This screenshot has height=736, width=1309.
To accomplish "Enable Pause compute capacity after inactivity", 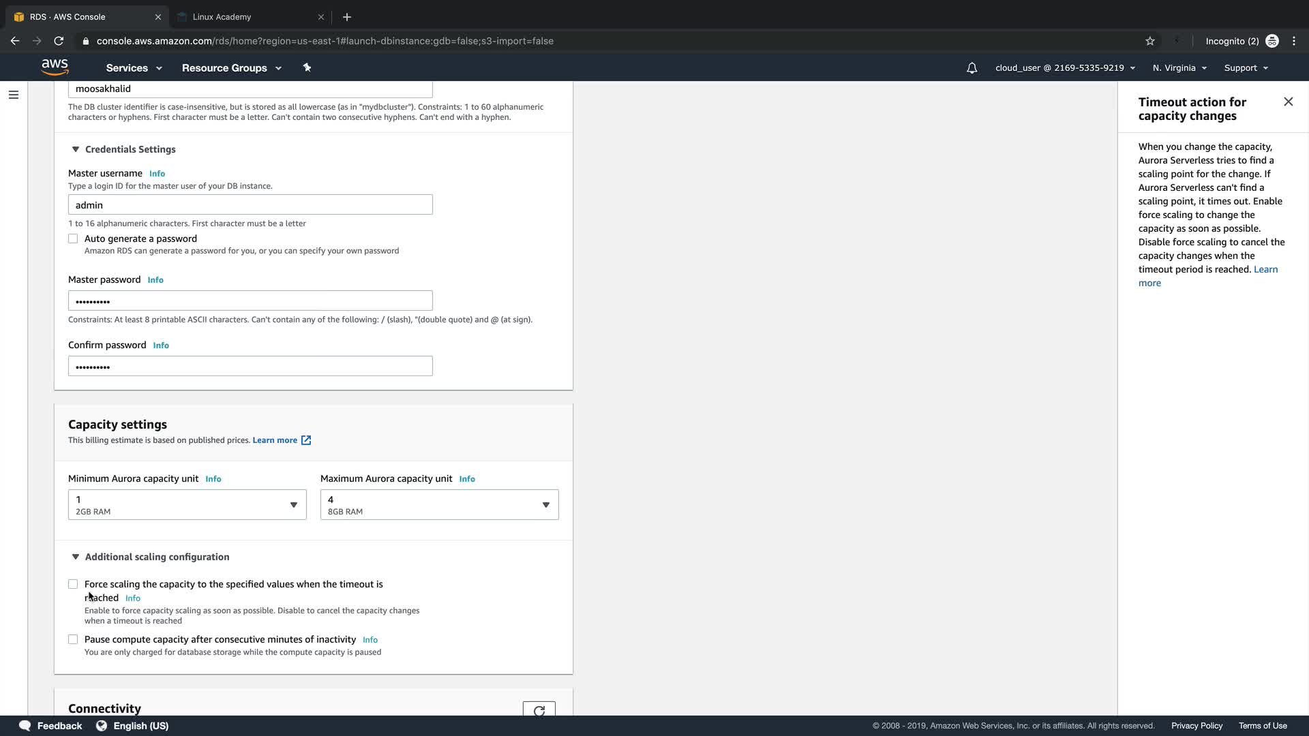I will (x=73, y=639).
